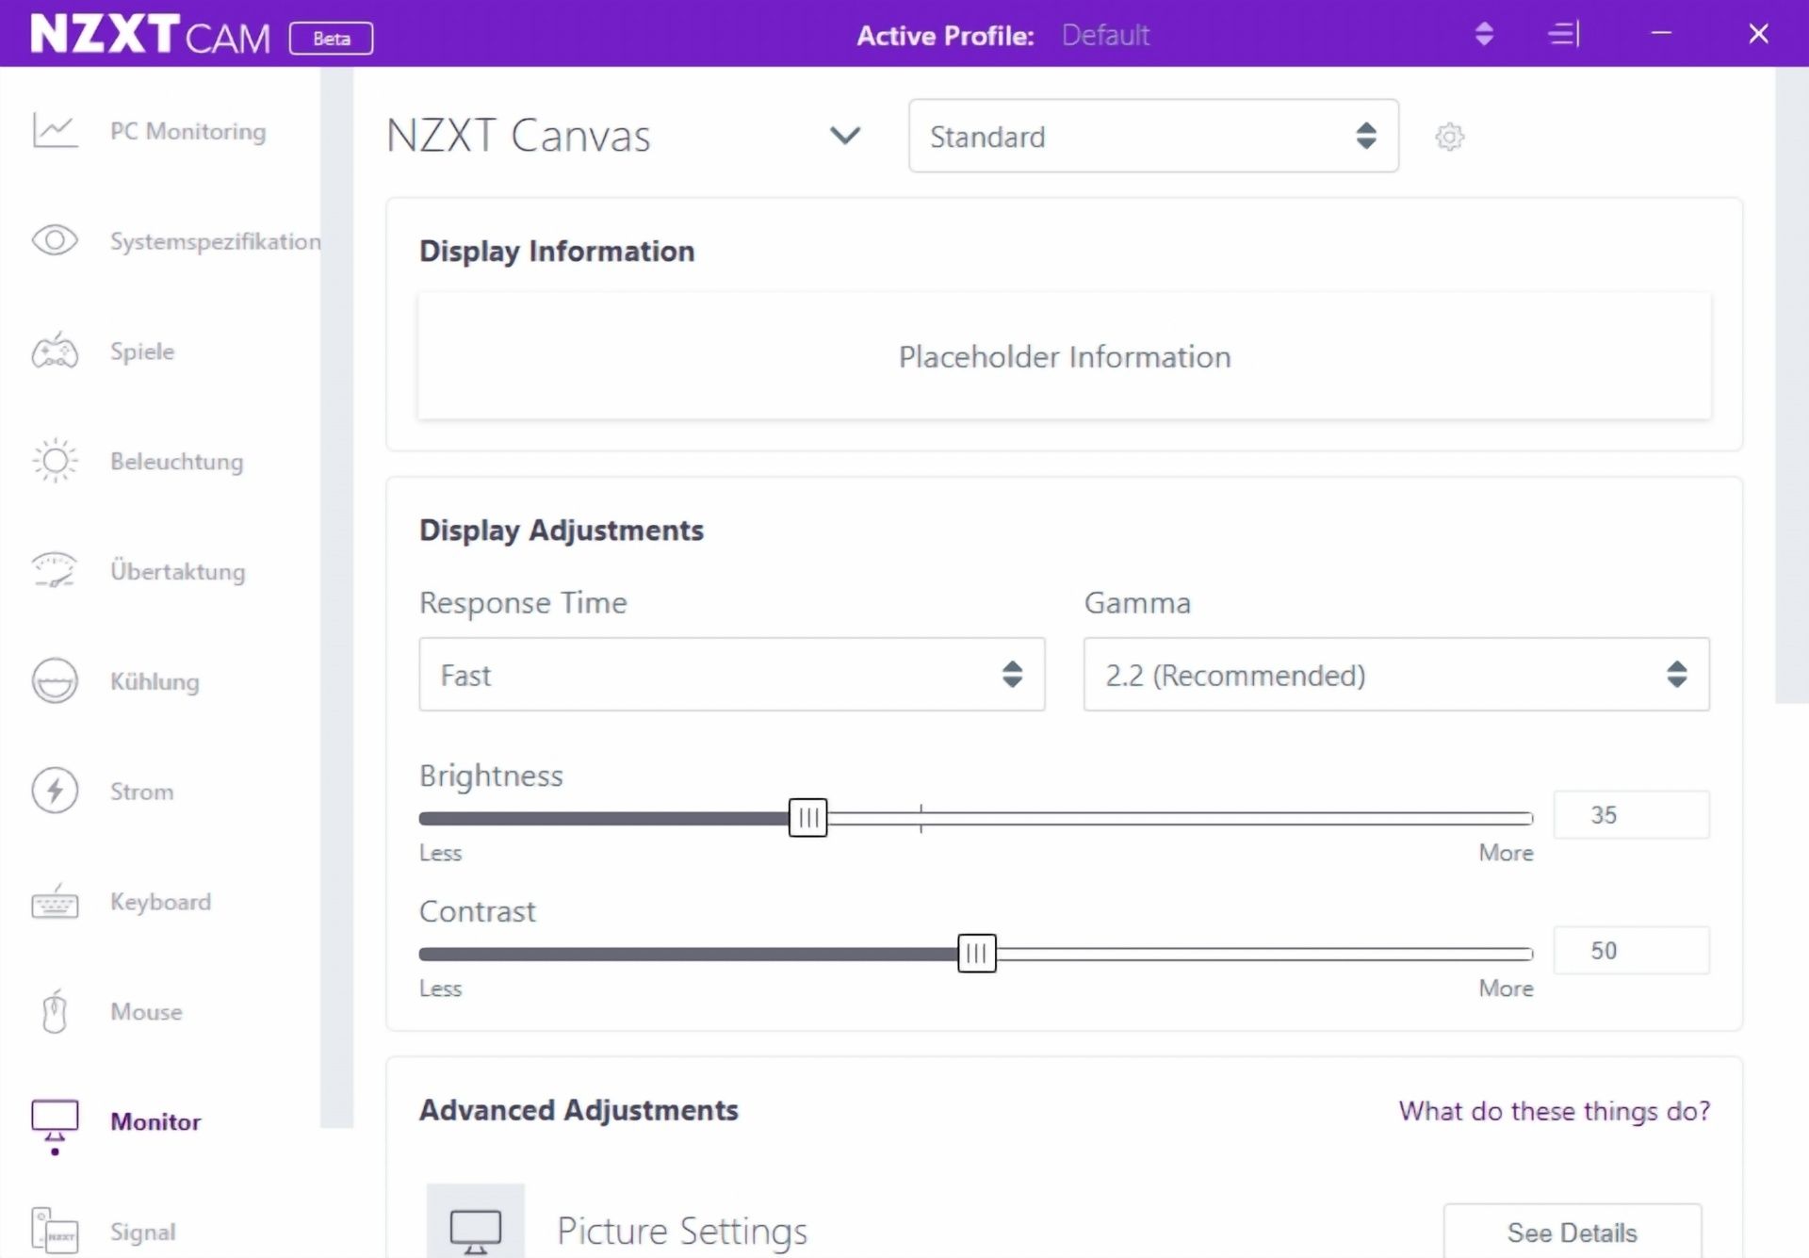
Task: Click the Kühlung cooling icon
Action: pyautogui.click(x=55, y=680)
